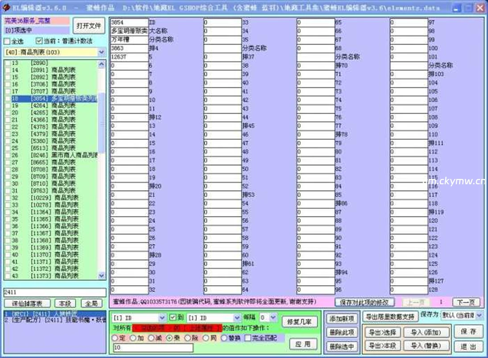The width and height of the screenshot is (488, 358).
Task: Select list row 18 [3854]
Action: [x=54, y=99]
